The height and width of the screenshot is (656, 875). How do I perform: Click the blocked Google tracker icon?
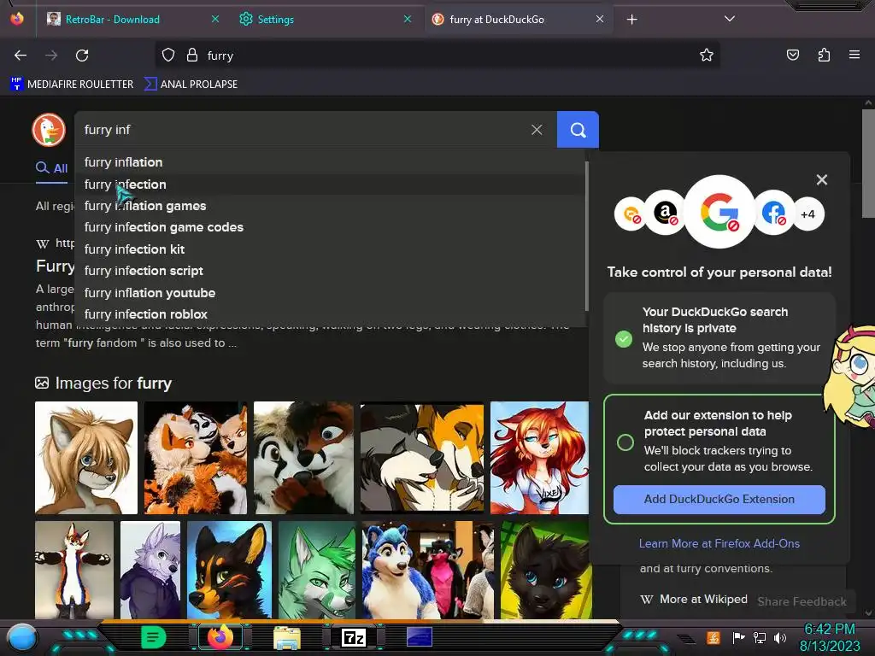pos(719,212)
